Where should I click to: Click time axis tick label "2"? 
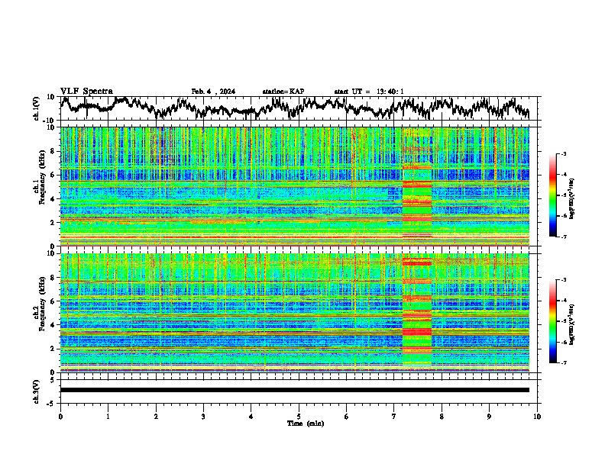[156, 417]
